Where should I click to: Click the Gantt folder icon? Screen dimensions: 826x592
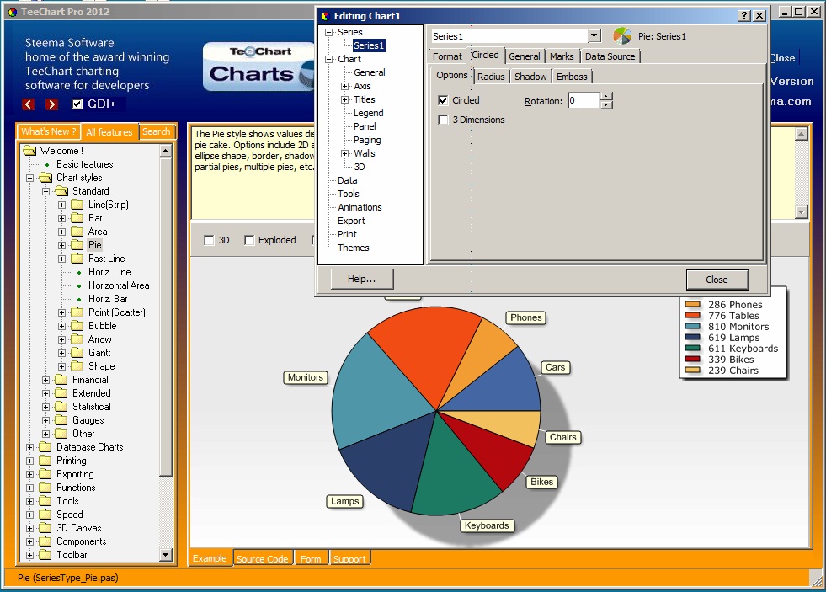pyautogui.click(x=77, y=353)
